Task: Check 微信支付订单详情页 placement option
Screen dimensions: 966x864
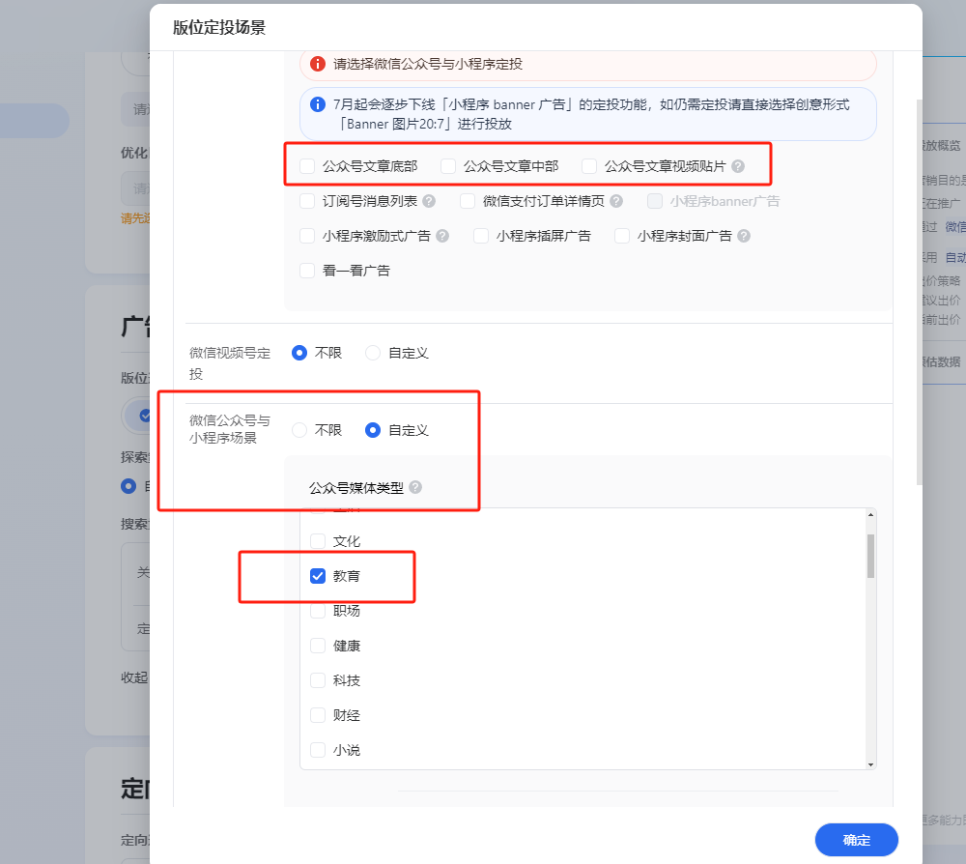Action: (x=468, y=201)
